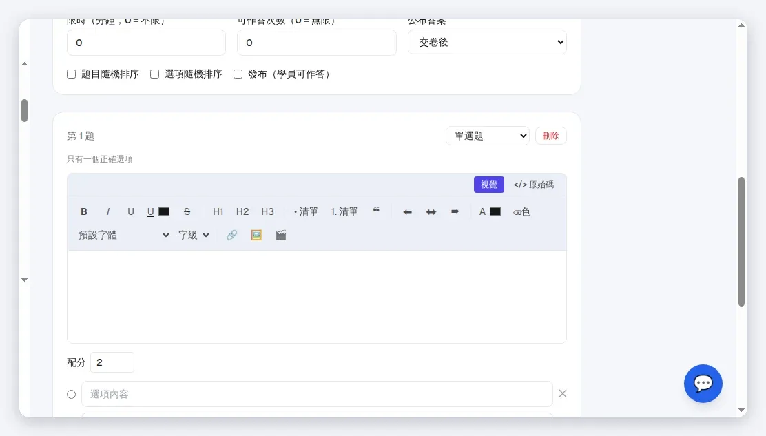
Task: Open question type dropdown 單選題
Action: click(488, 136)
